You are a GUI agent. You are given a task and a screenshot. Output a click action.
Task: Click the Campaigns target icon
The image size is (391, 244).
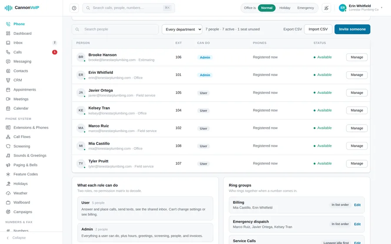[x=8, y=212]
